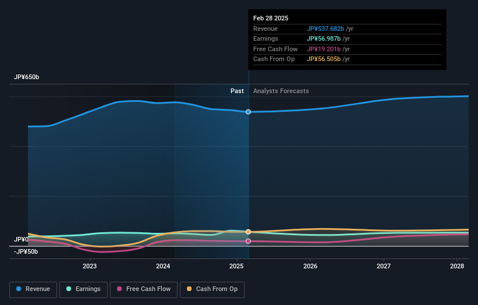The image size is (478, 305).
Task: Click the JP¥537.682b revenue value
Action: 325,29
